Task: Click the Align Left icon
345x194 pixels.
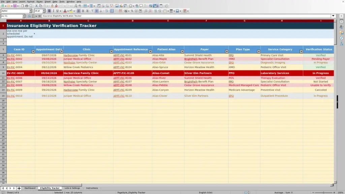Action: (79, 11)
